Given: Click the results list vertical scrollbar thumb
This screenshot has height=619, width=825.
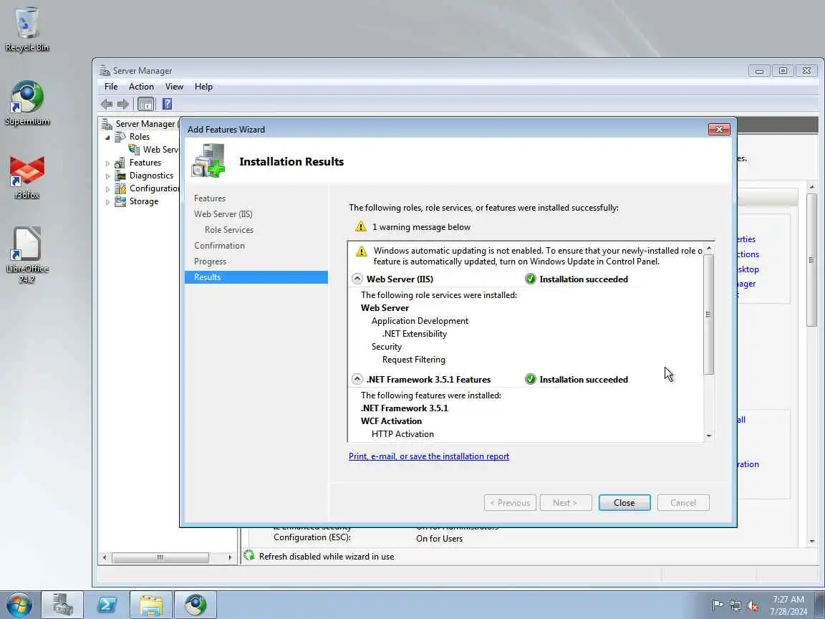Looking at the screenshot, I should (708, 315).
